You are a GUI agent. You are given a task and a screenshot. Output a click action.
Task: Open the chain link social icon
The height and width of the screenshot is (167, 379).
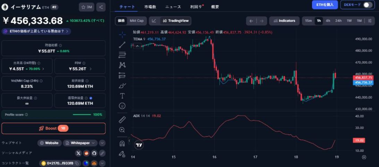pos(102,153)
